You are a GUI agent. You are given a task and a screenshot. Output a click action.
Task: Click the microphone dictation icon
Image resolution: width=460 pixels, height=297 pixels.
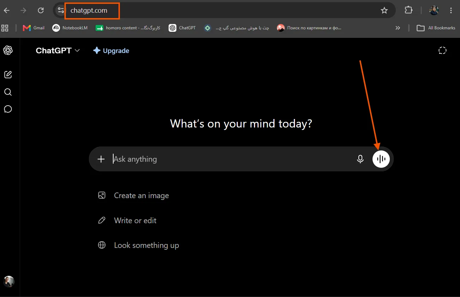click(x=360, y=159)
